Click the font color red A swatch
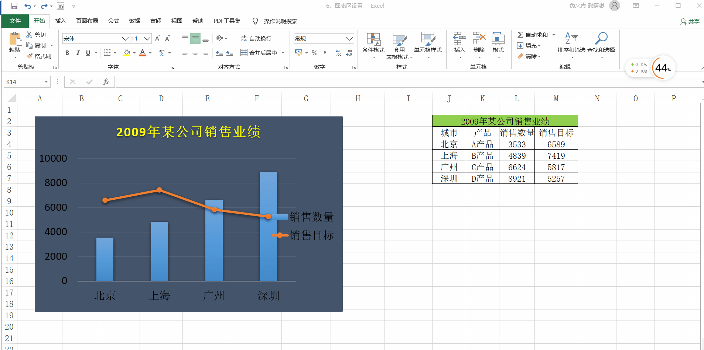Image resolution: width=704 pixels, height=350 pixels. click(143, 53)
